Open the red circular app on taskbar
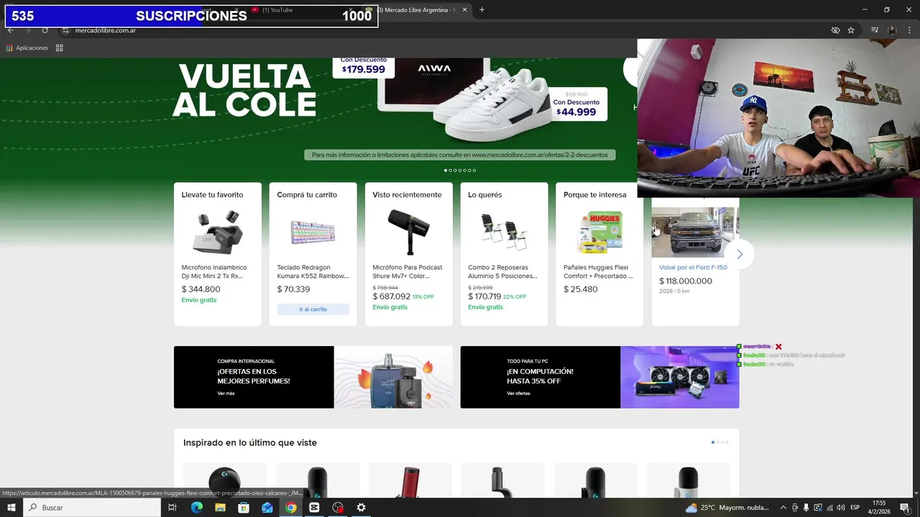The width and height of the screenshot is (920, 517). (x=338, y=508)
